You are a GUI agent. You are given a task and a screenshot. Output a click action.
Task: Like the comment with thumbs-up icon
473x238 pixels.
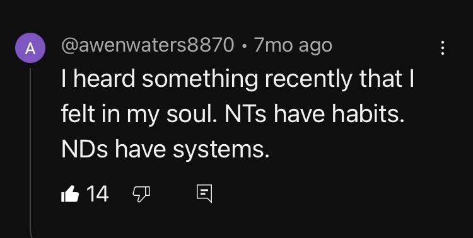70,193
